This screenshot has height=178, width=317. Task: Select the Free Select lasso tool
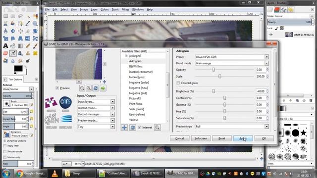20,16
